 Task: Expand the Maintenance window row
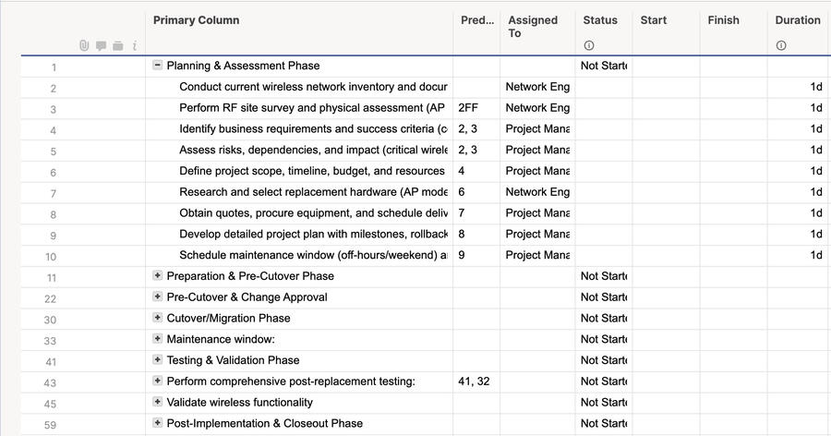158,339
